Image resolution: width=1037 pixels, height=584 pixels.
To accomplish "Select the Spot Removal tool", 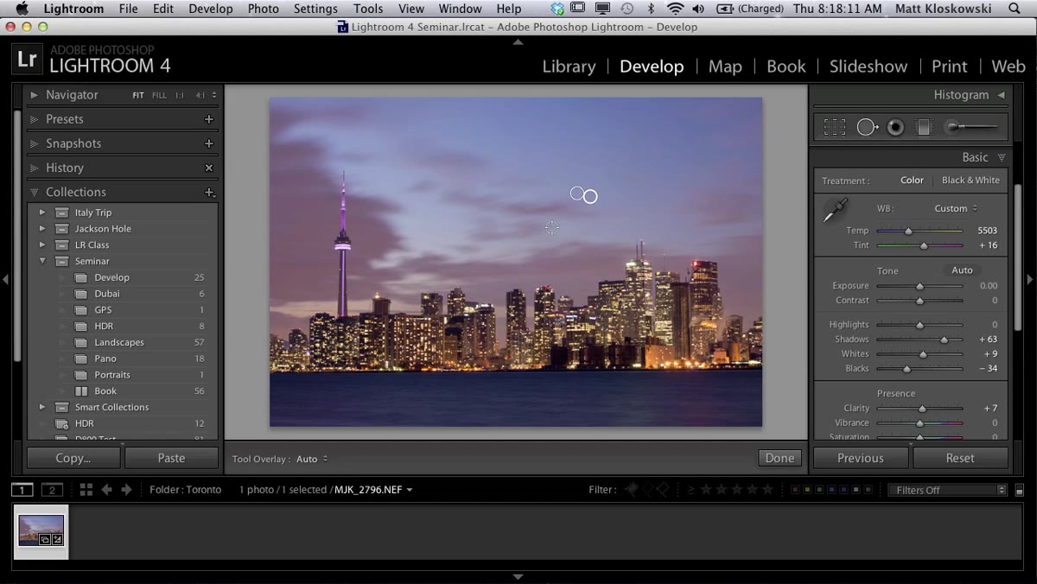I will pyautogui.click(x=867, y=127).
